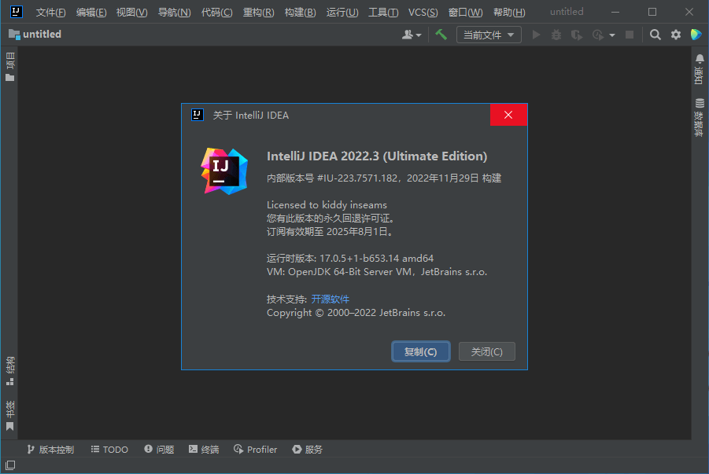Click the JetBrains Toolbox icon in toolbar

tap(696, 35)
